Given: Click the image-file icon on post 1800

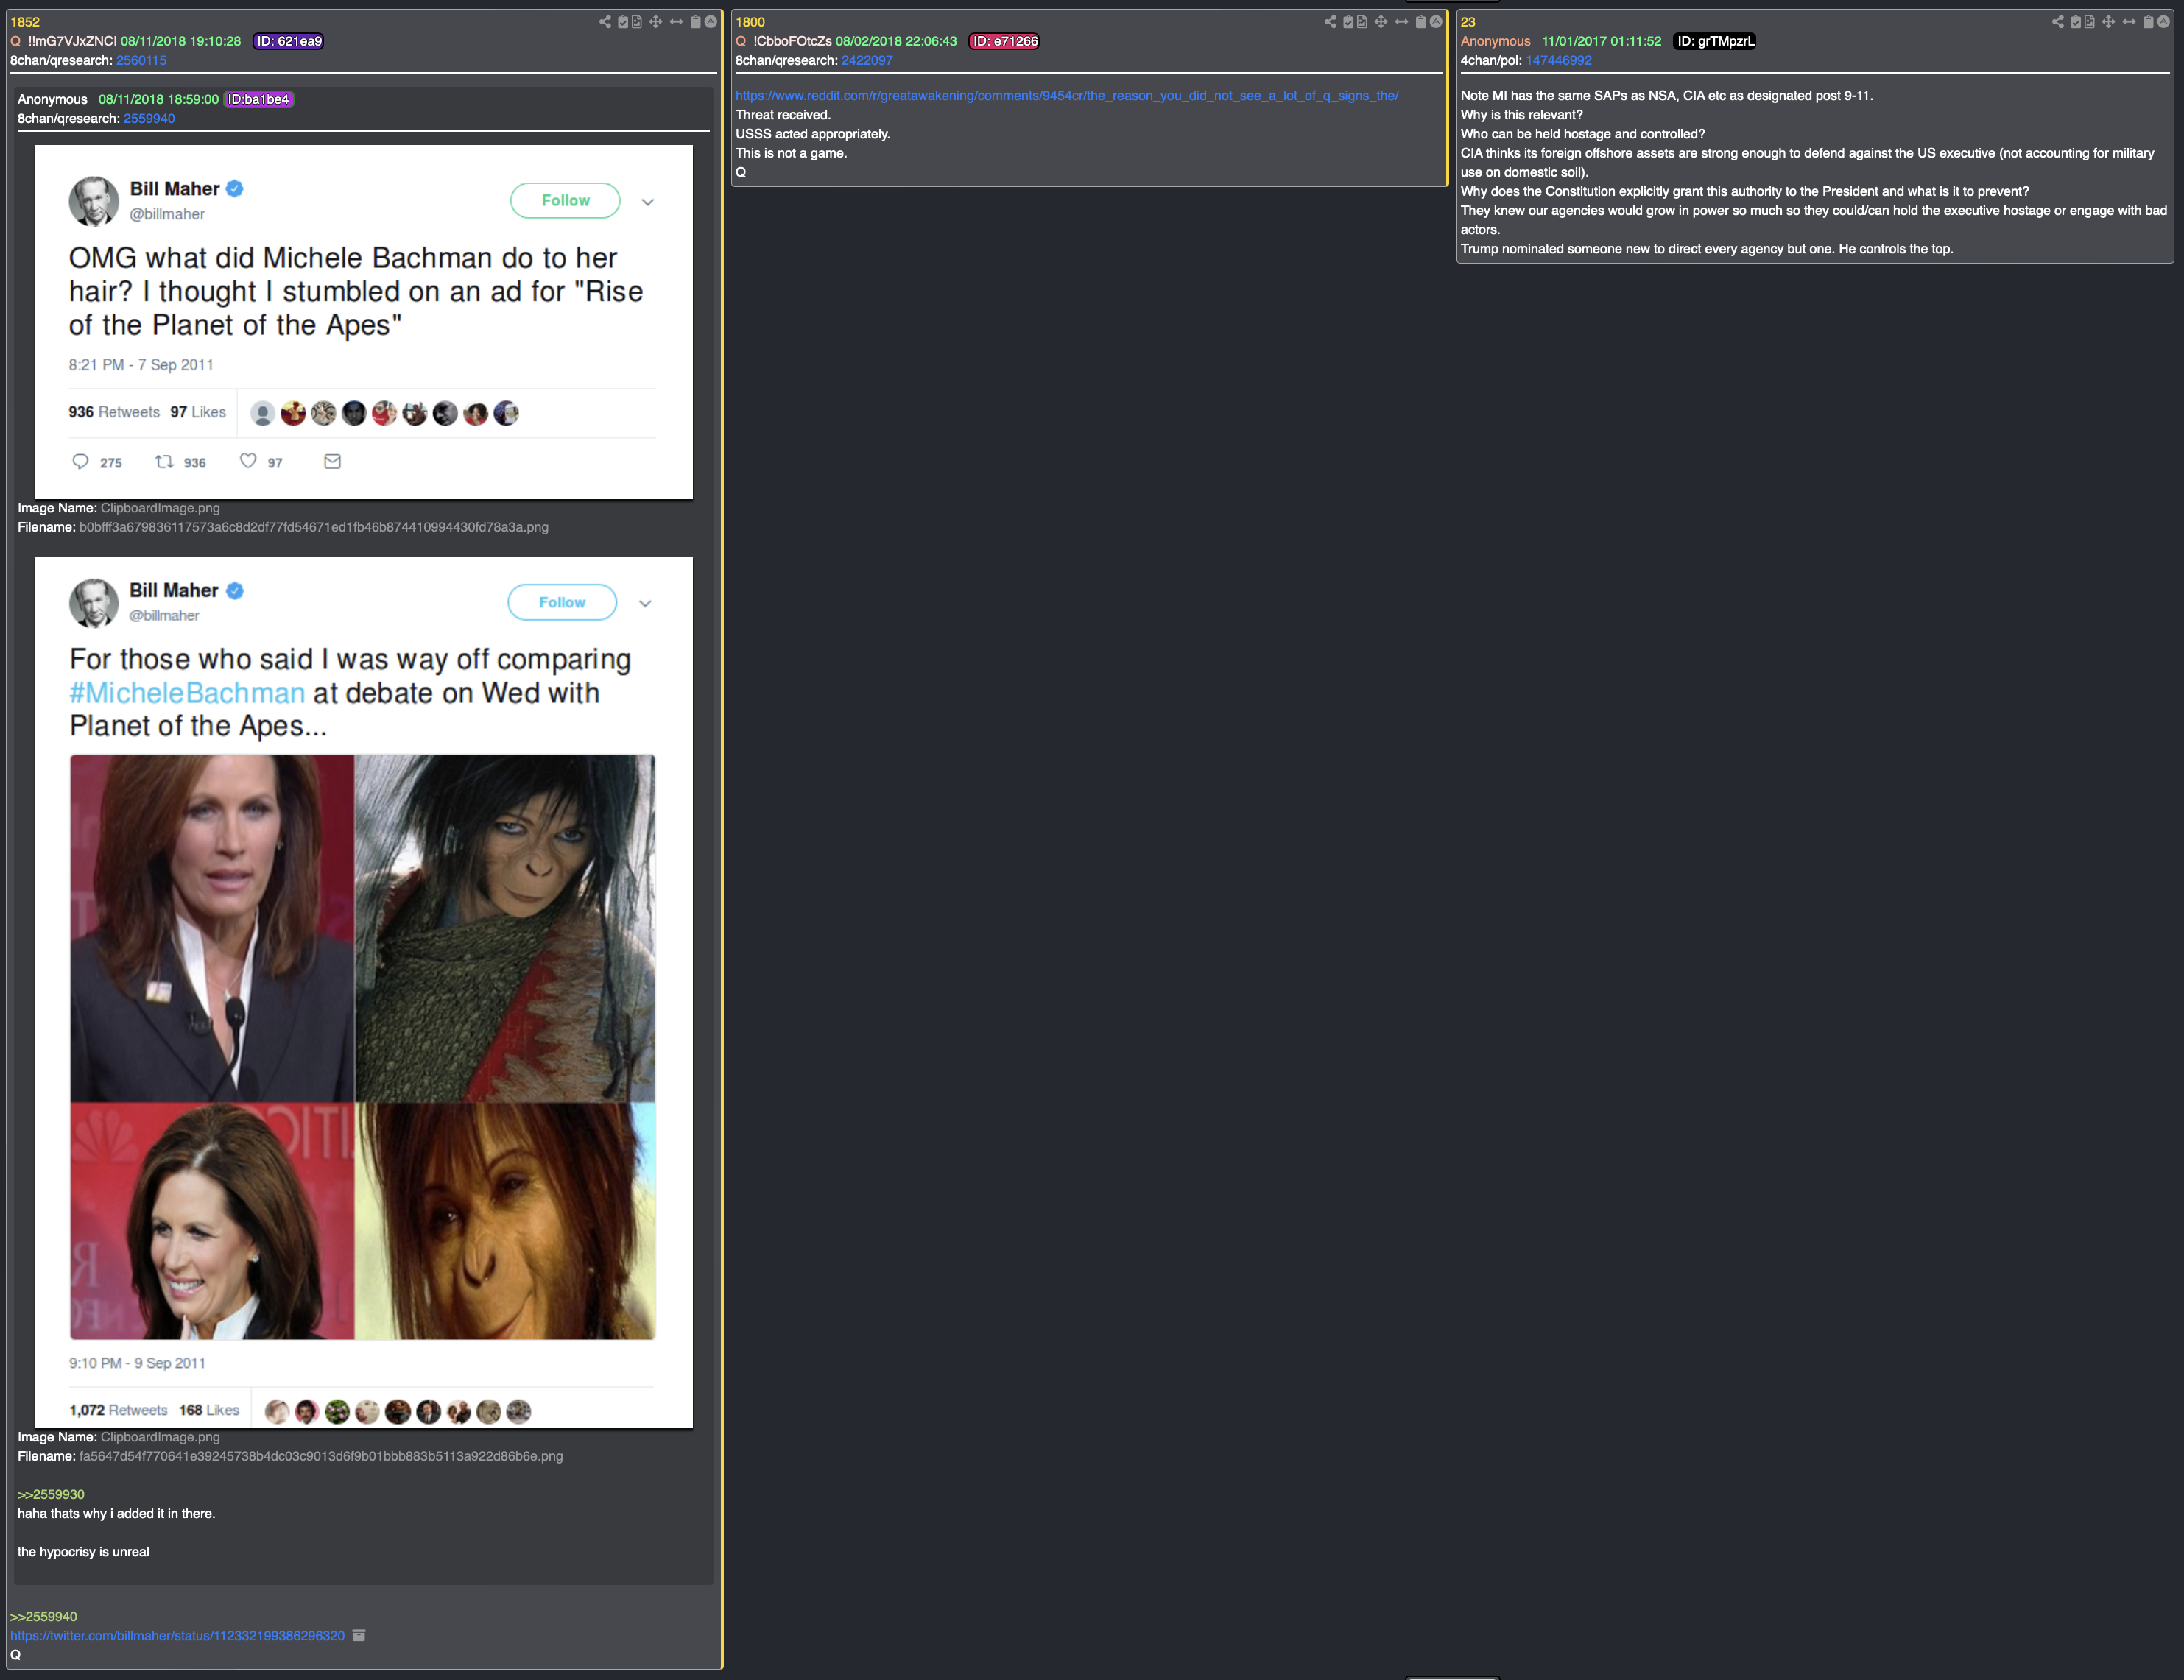Looking at the screenshot, I should (x=1362, y=22).
